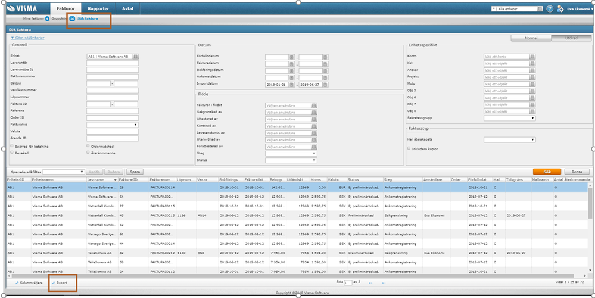Click the Sida page number field
The image size is (595, 298).
point(348,283)
